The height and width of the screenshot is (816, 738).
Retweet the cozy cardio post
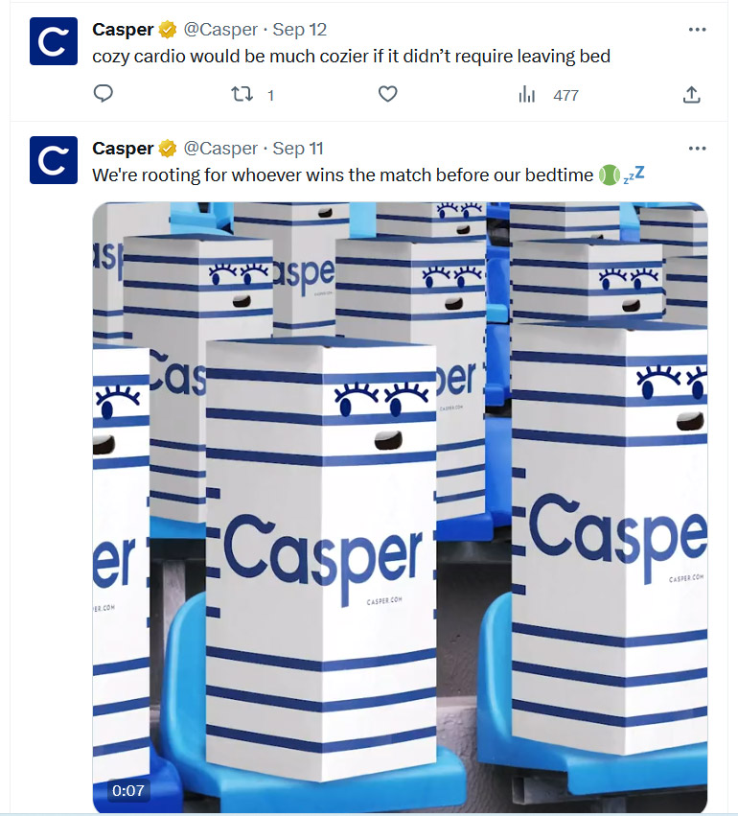click(x=242, y=94)
